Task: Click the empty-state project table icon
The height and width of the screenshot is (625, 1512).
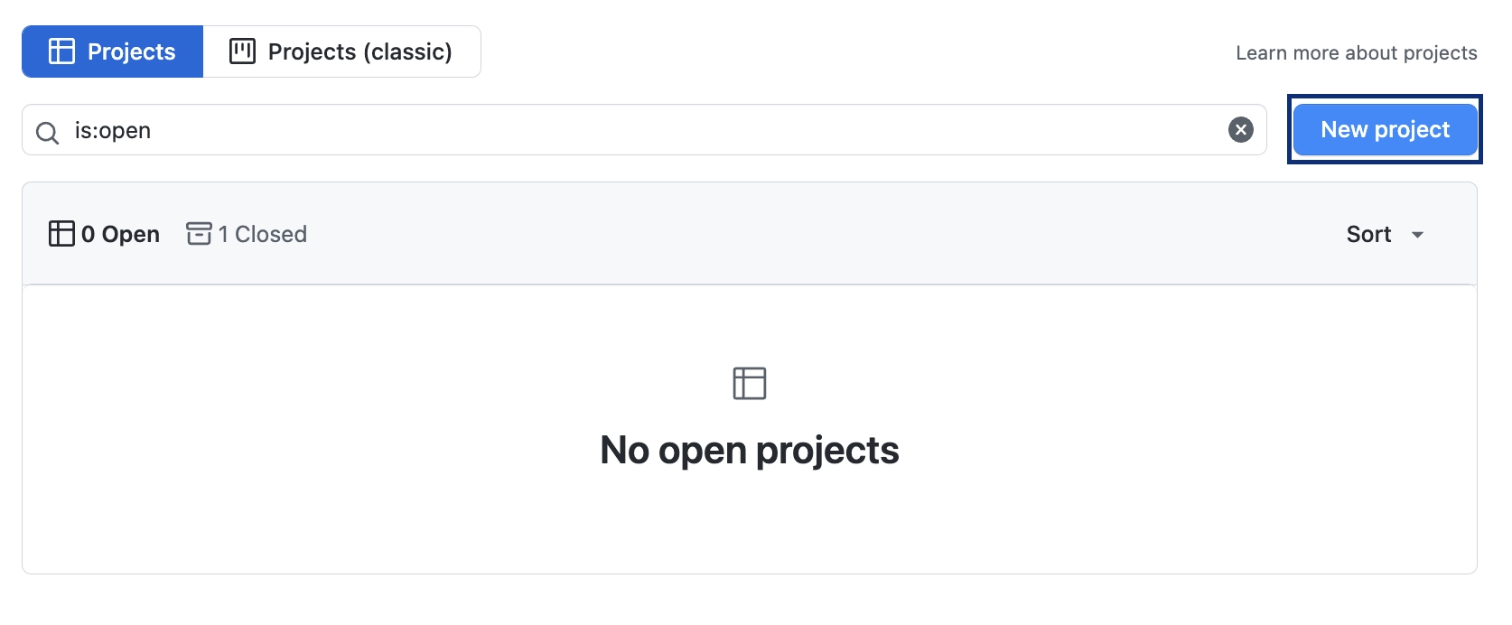Action: click(749, 383)
